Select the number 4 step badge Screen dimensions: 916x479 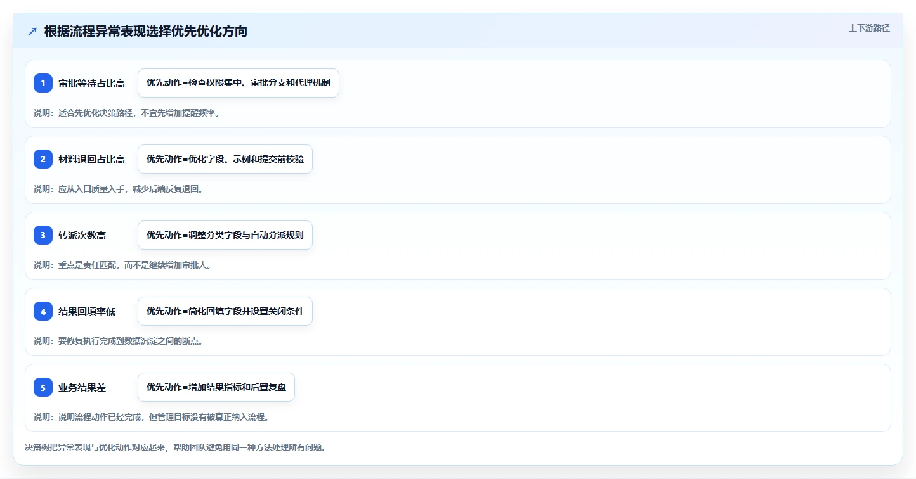point(43,311)
